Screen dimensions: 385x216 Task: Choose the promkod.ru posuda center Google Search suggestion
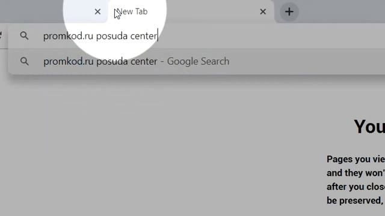(x=197, y=61)
